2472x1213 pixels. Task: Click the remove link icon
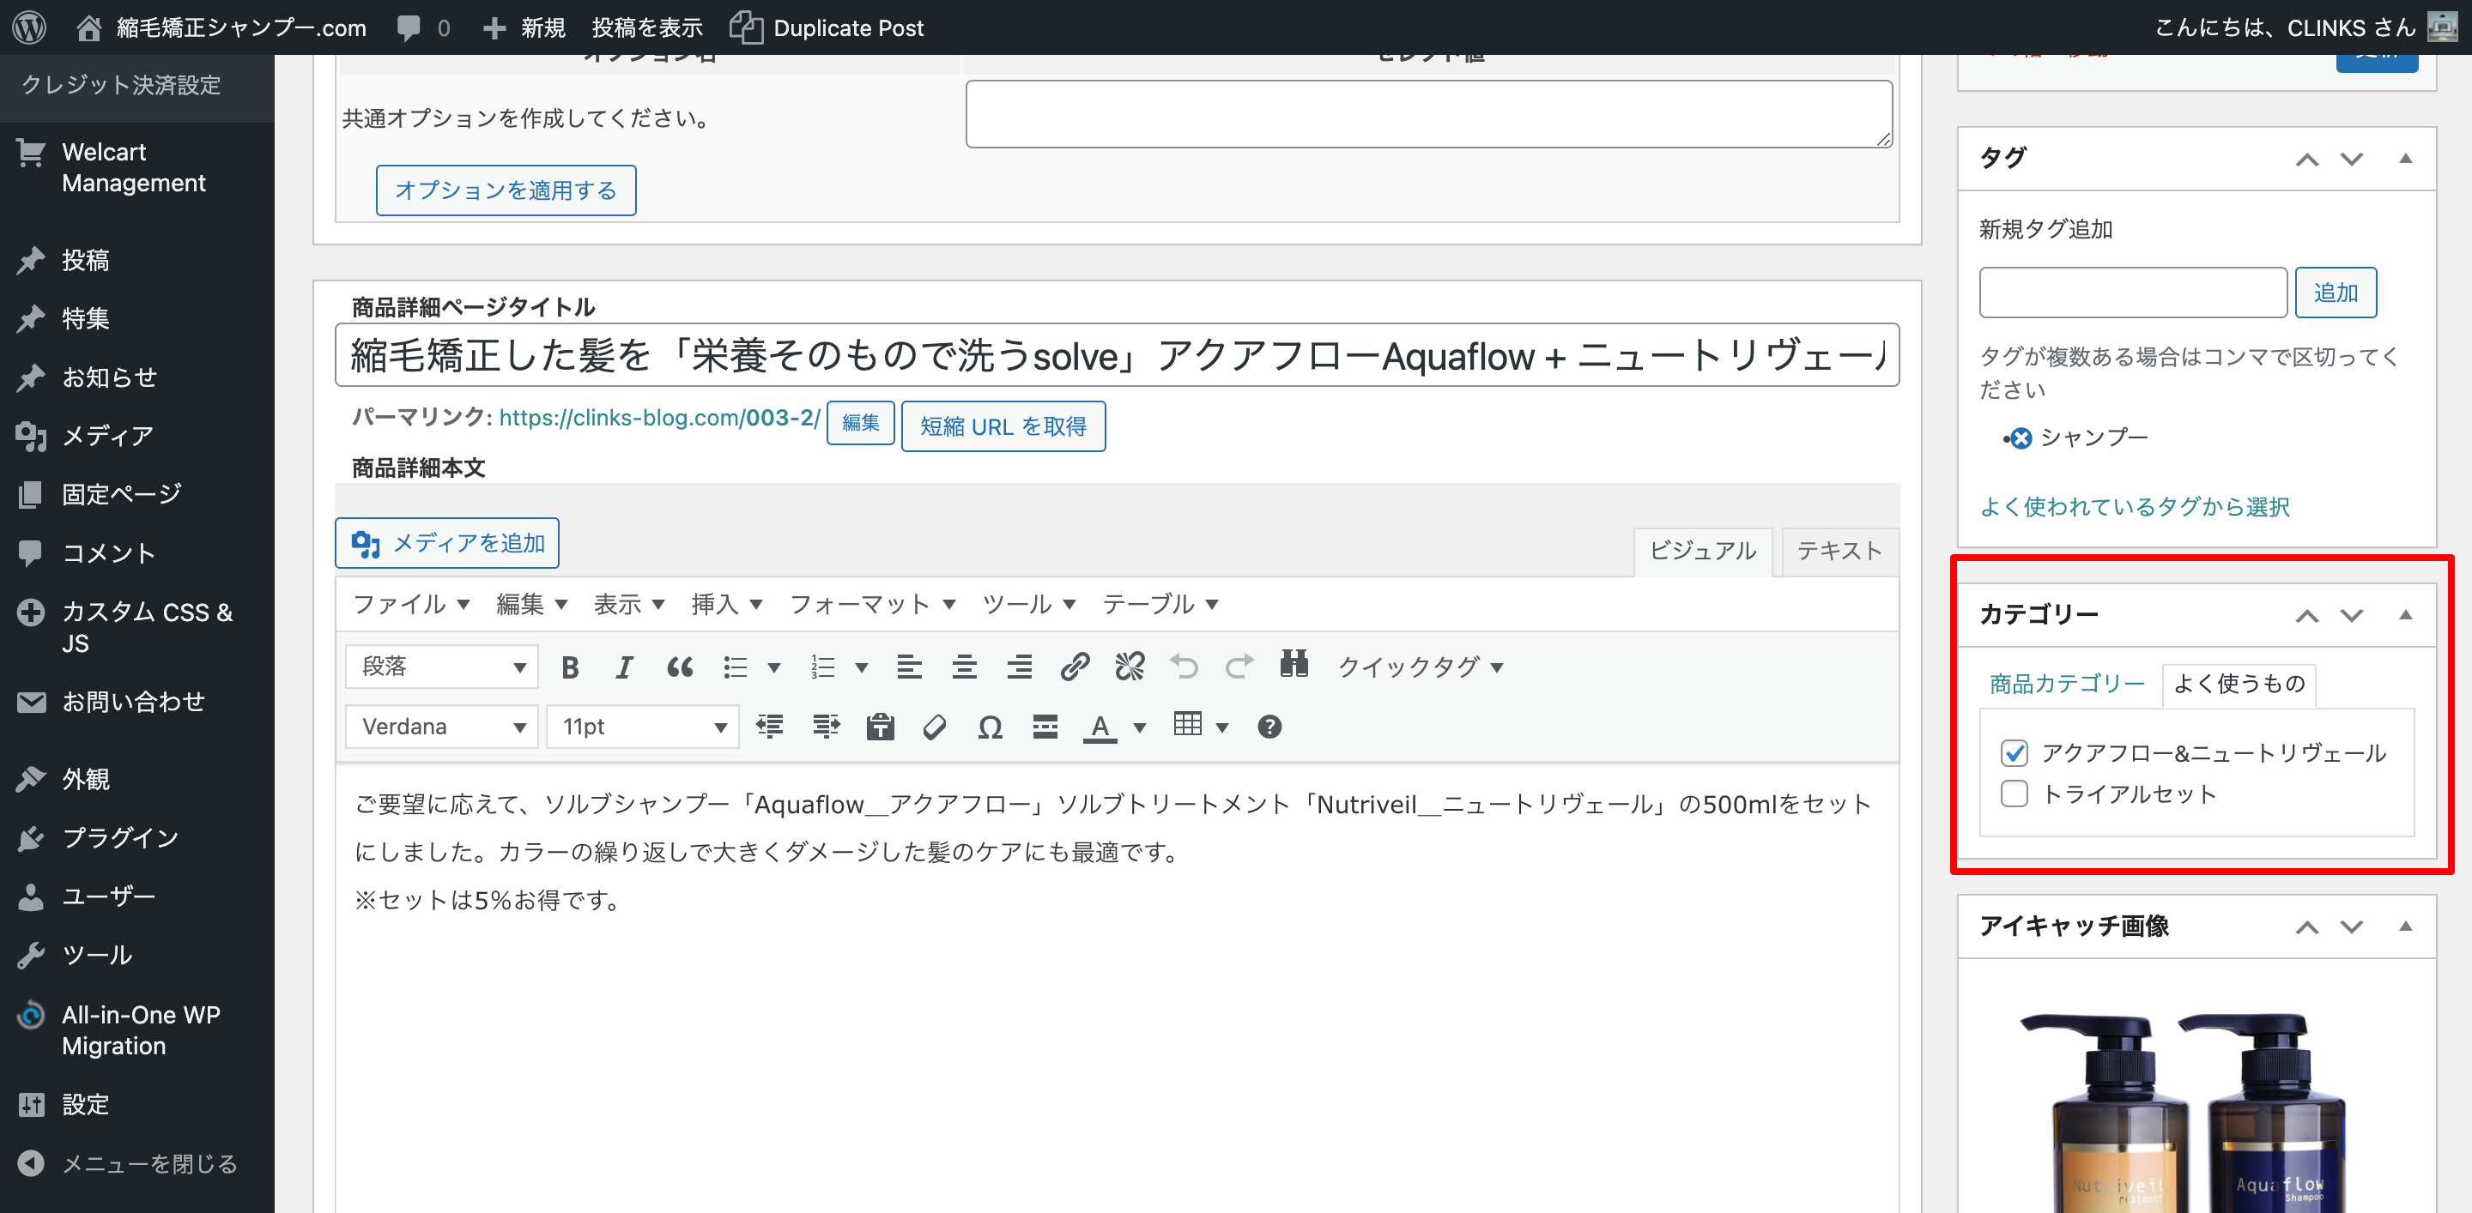coord(1130,667)
